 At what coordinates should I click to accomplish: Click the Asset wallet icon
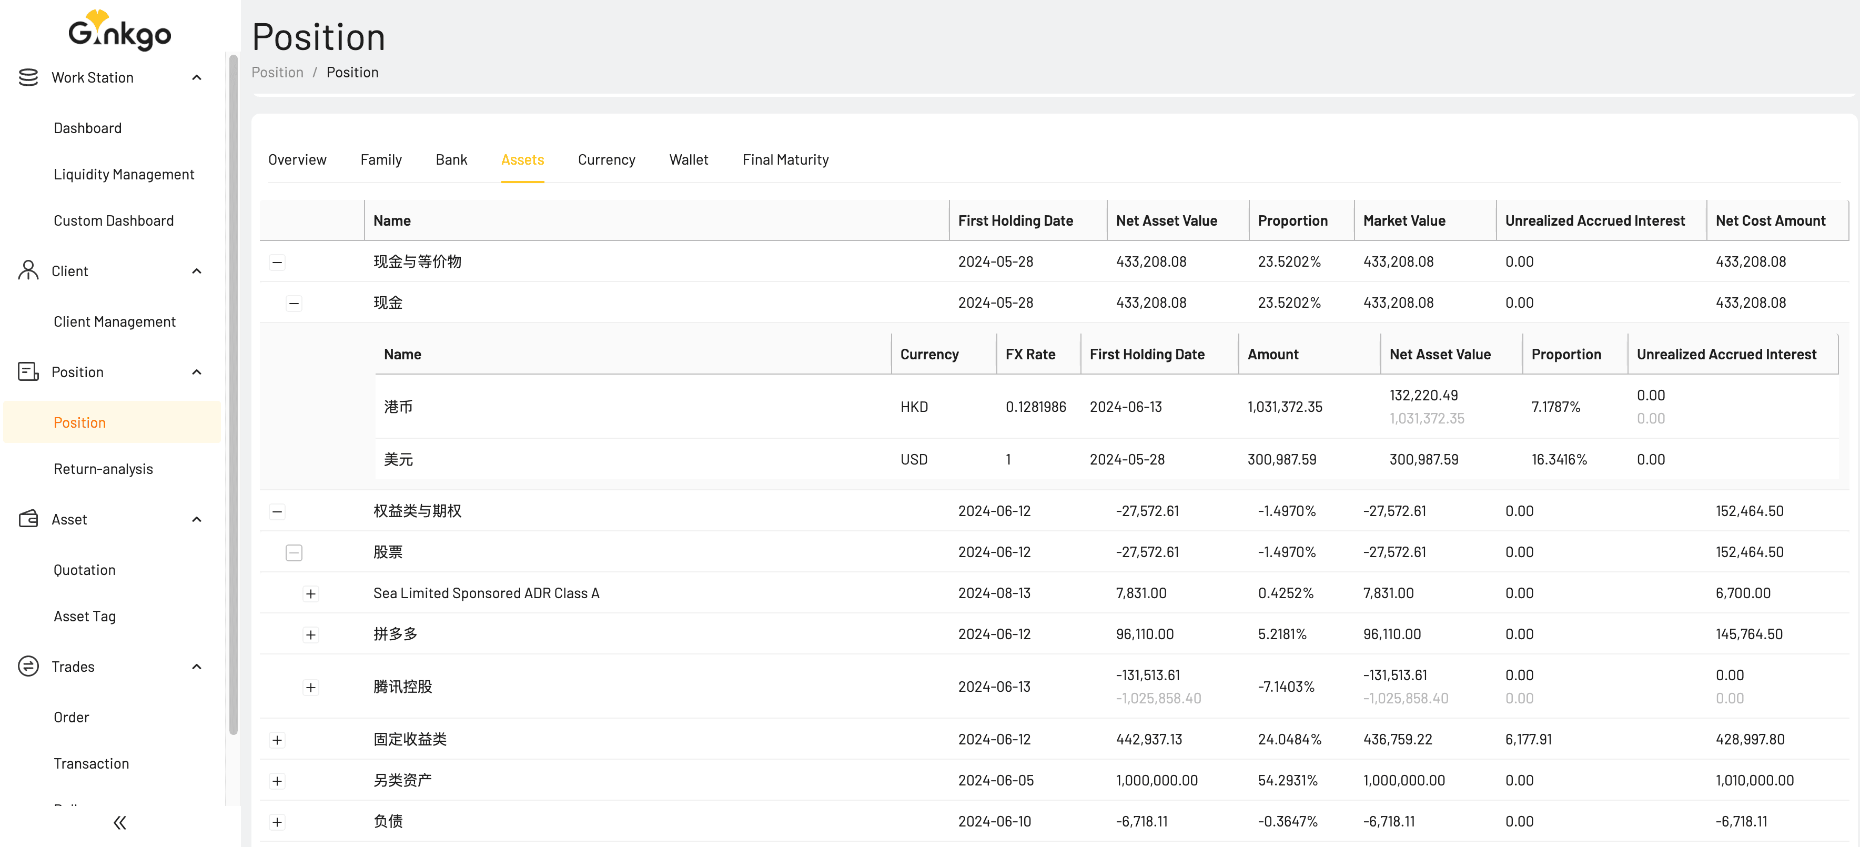point(28,519)
